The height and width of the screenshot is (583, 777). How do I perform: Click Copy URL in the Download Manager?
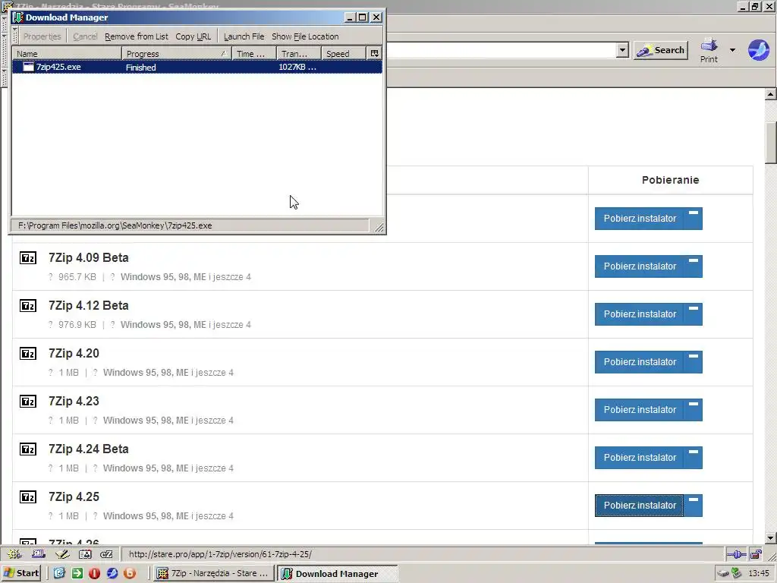193,36
